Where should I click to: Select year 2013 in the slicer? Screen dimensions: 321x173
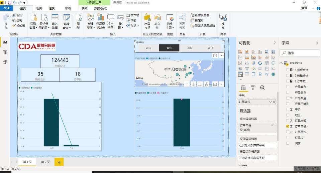coord(148,48)
